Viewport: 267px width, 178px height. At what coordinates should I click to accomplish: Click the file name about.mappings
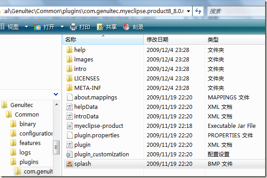coord(95,98)
